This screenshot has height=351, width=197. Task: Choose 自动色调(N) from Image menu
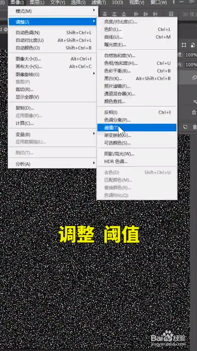[x=52, y=33]
